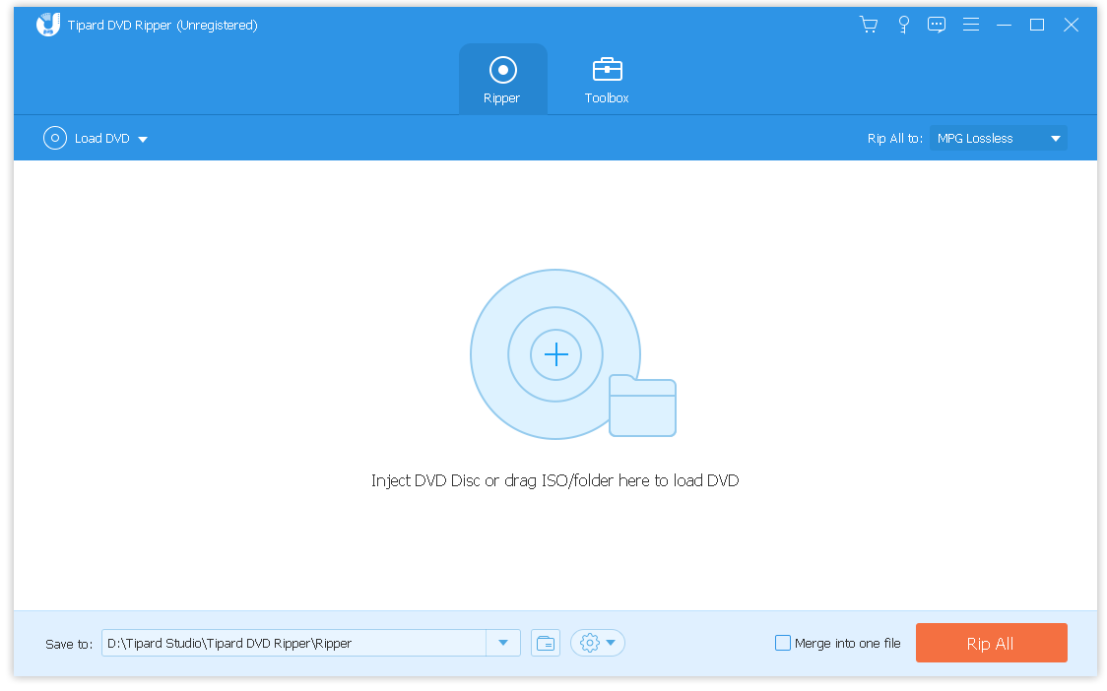
Task: Open the Load DVD dropdown arrow
Action: point(144,138)
